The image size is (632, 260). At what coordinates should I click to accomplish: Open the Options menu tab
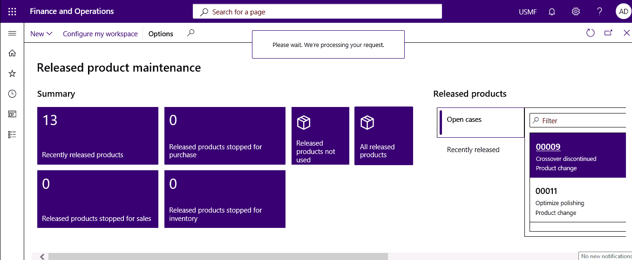click(x=161, y=33)
